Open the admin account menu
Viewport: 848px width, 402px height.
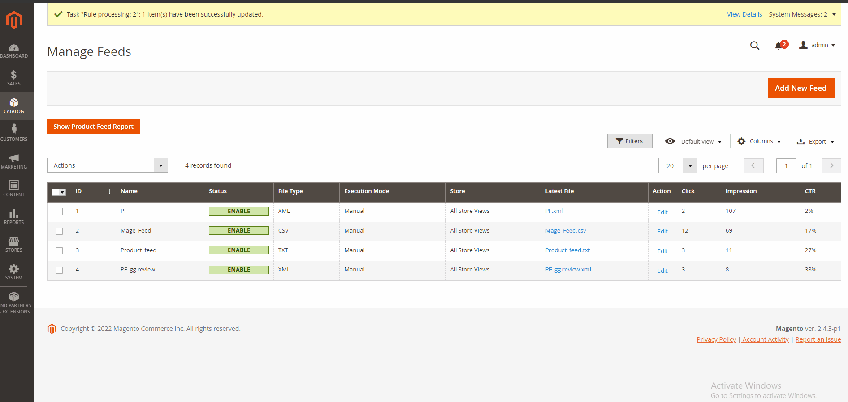point(817,45)
